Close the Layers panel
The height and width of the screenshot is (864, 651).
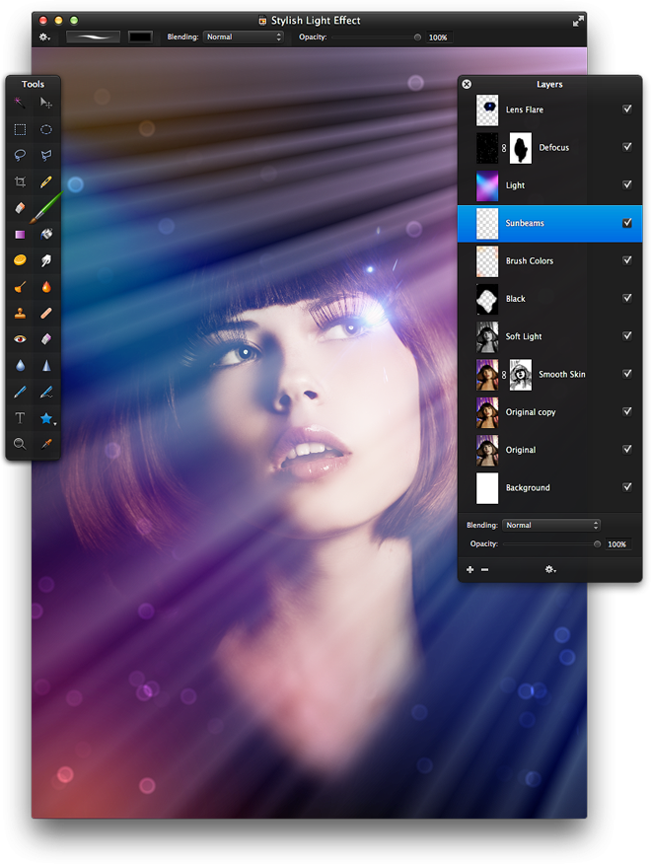pyautogui.click(x=467, y=84)
